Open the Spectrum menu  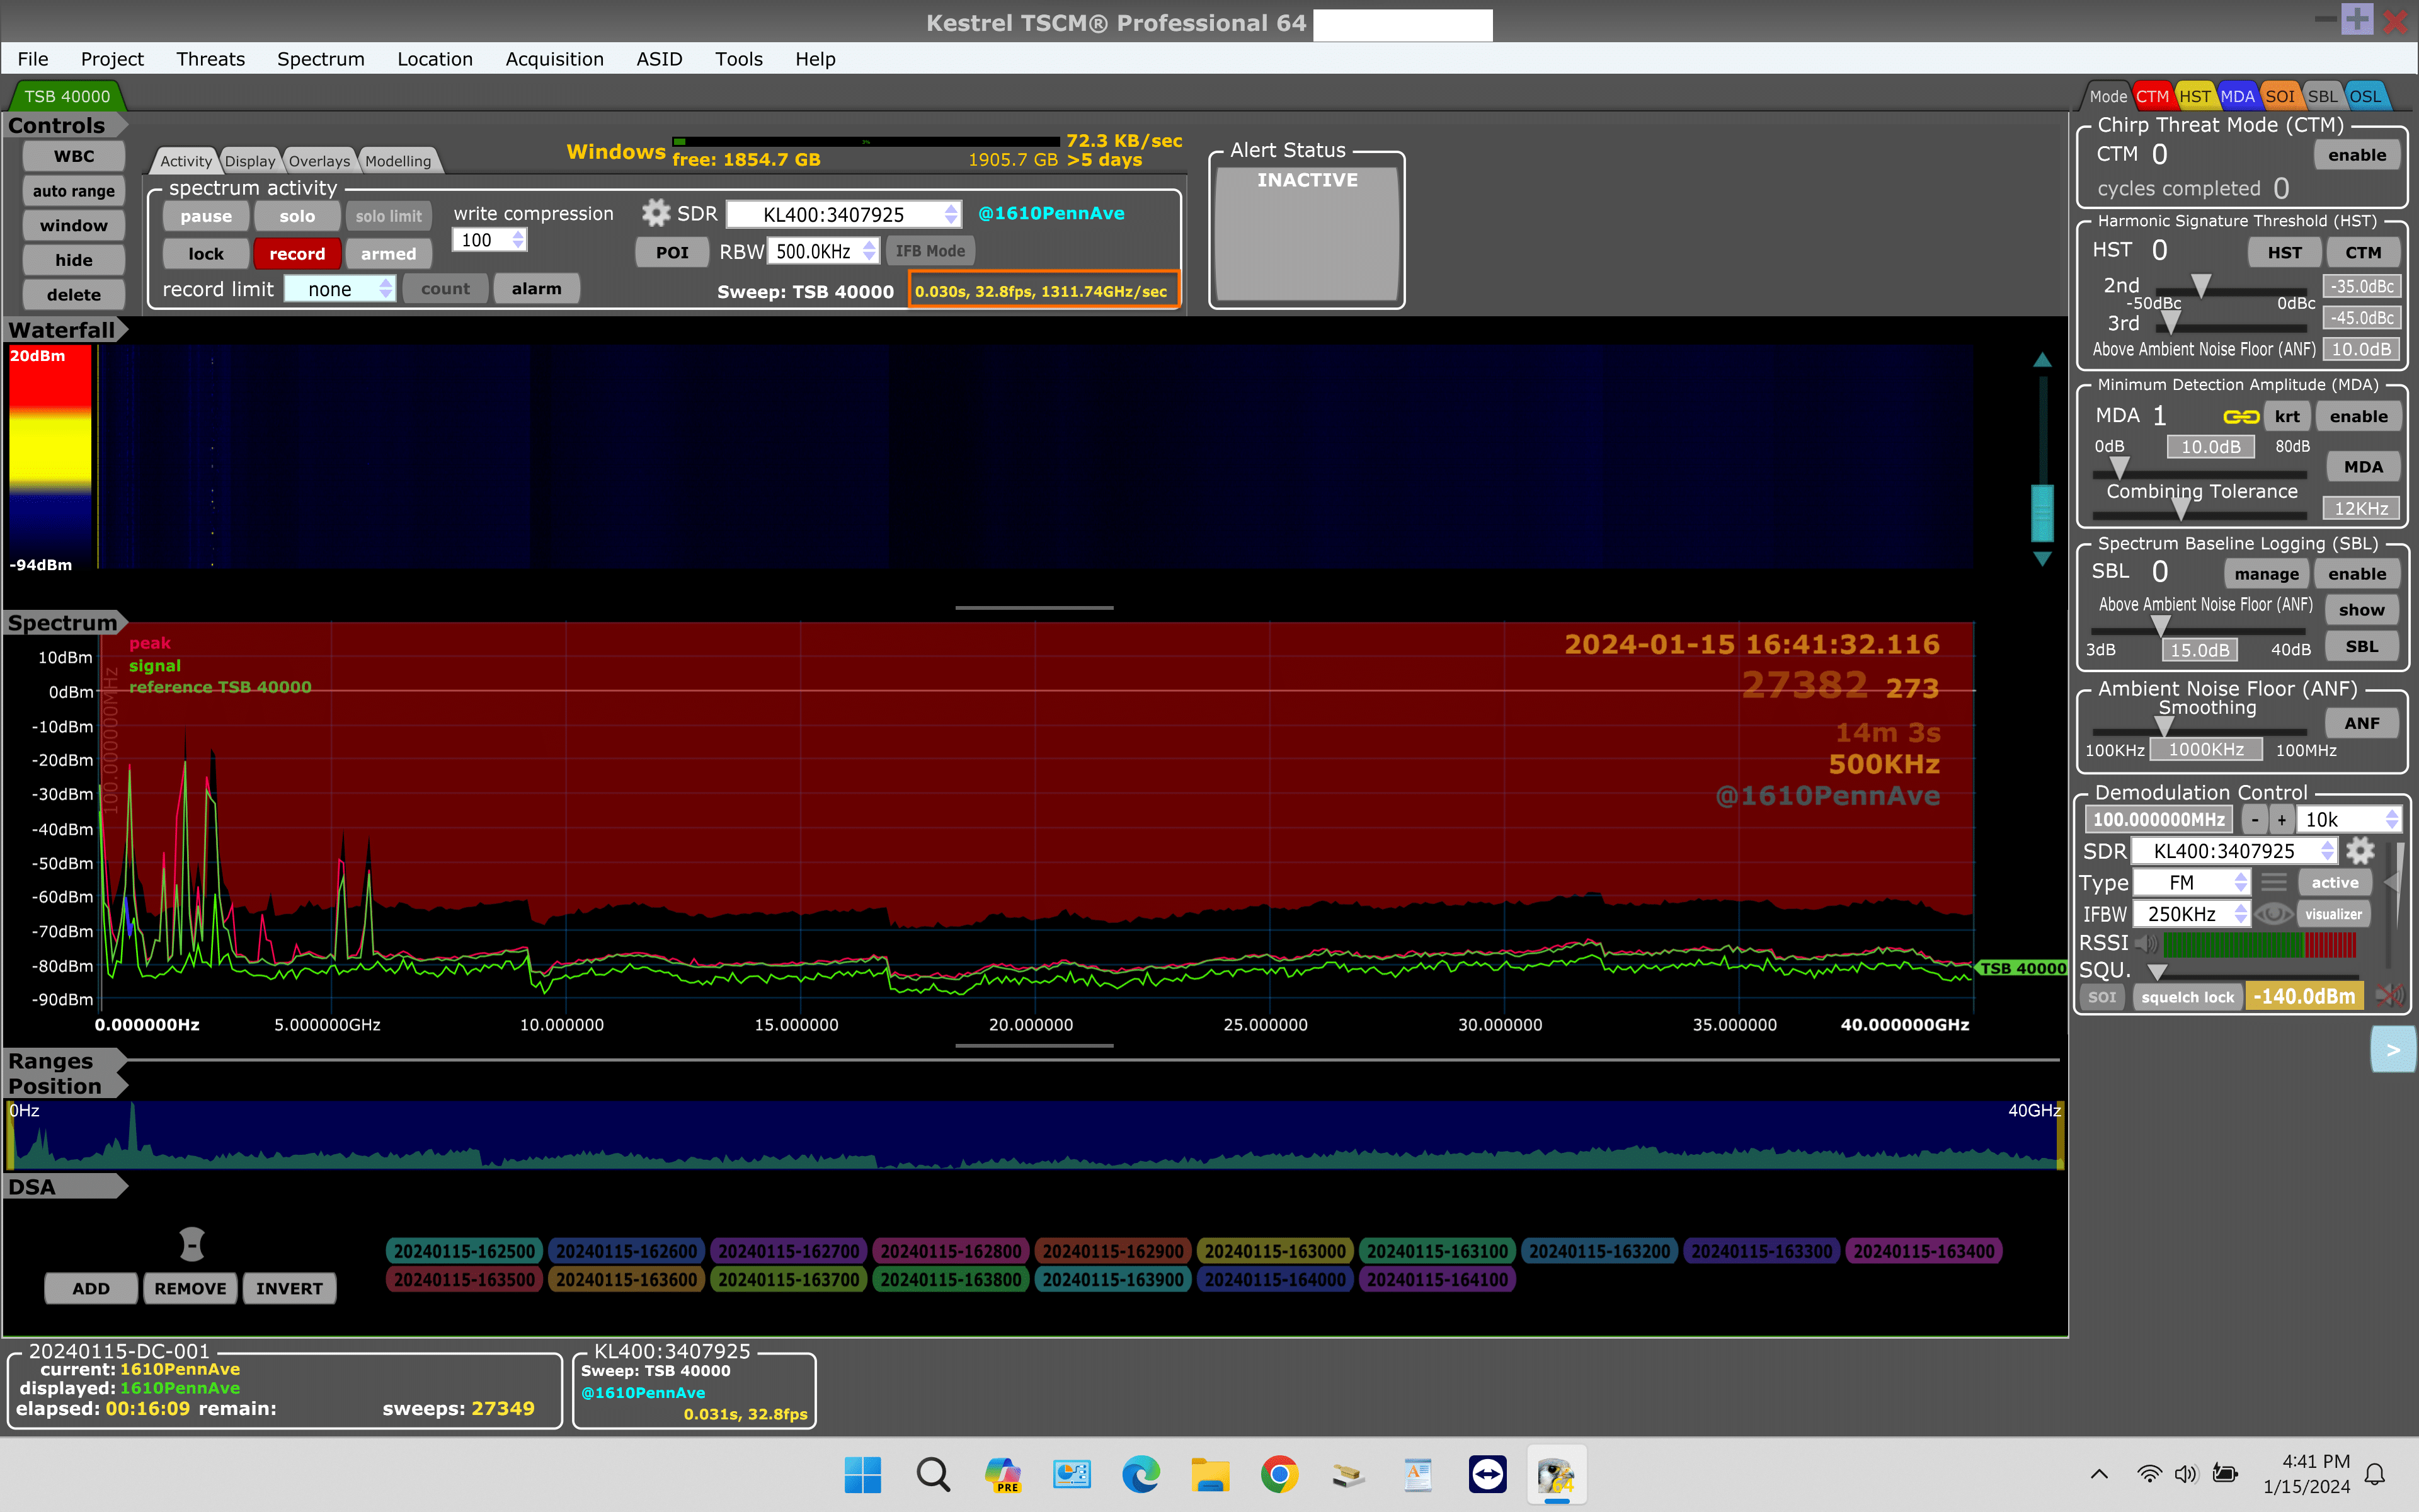tap(321, 59)
